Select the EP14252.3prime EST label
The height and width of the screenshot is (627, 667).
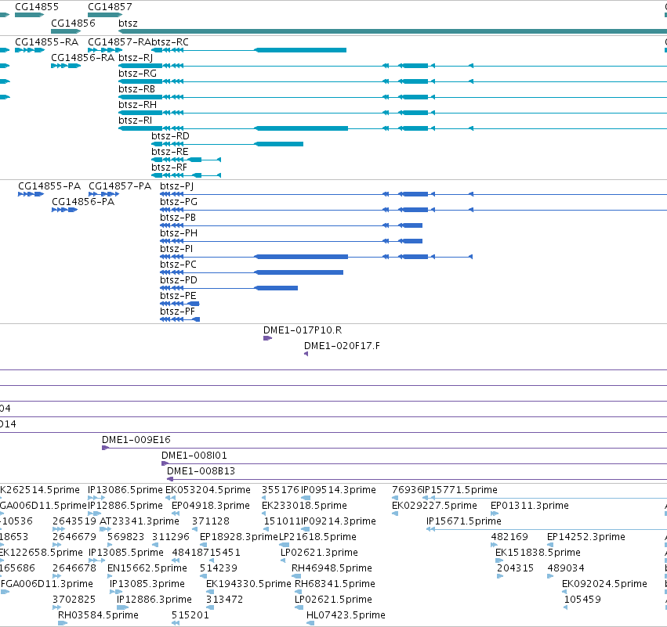pyautogui.click(x=586, y=537)
